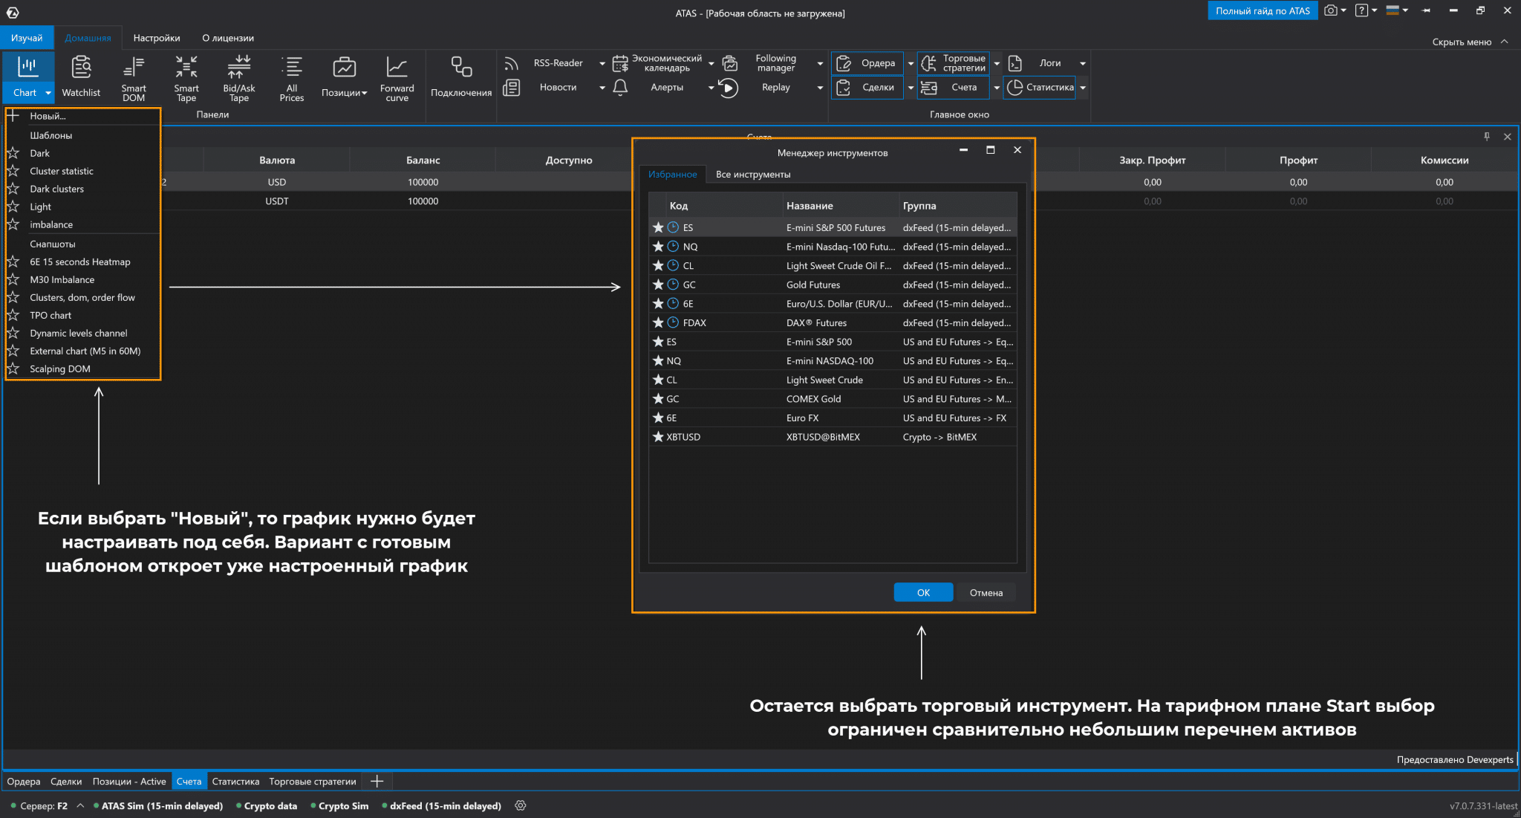Open the Smart DOM panel
This screenshot has width=1521, height=818.
(134, 77)
